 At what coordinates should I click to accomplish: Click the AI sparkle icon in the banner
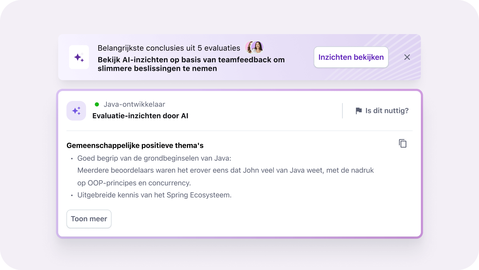(79, 57)
